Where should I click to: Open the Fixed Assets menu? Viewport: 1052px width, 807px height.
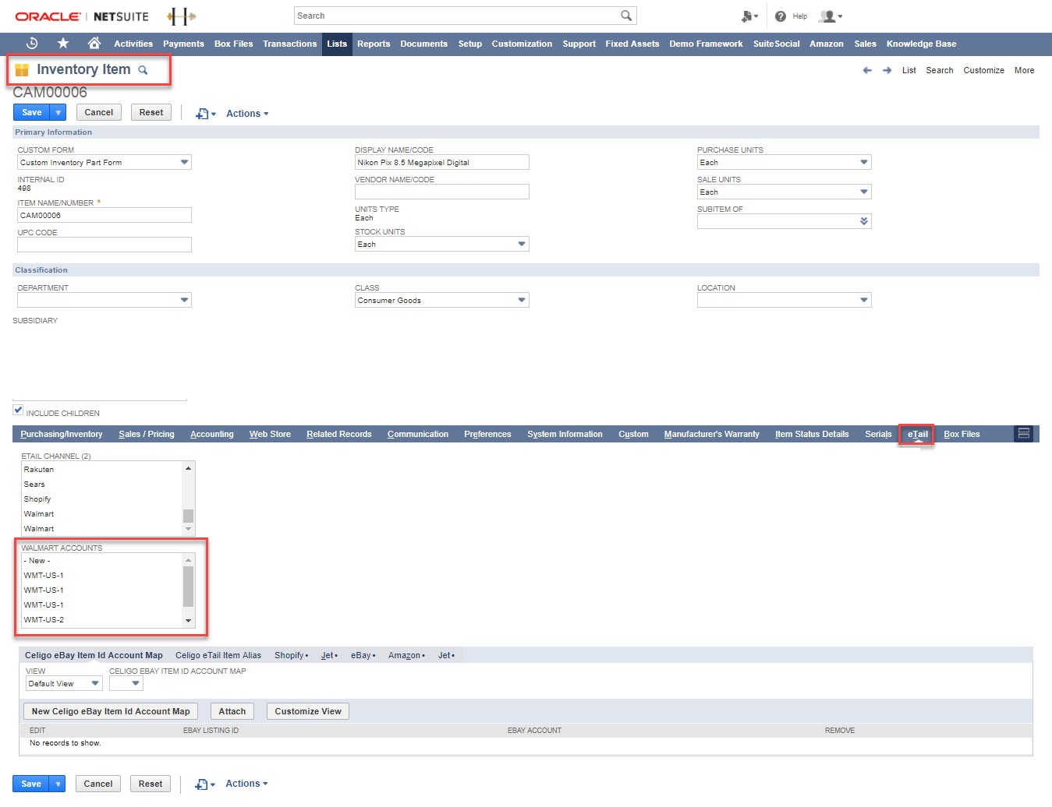click(632, 44)
